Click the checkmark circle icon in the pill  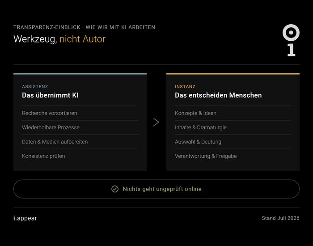pyautogui.click(x=115, y=189)
